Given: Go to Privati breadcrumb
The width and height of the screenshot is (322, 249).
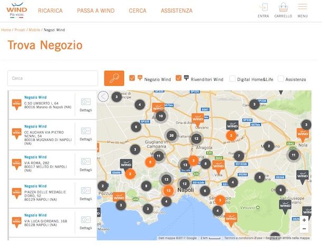Looking at the screenshot, I should pyautogui.click(x=20, y=30).
